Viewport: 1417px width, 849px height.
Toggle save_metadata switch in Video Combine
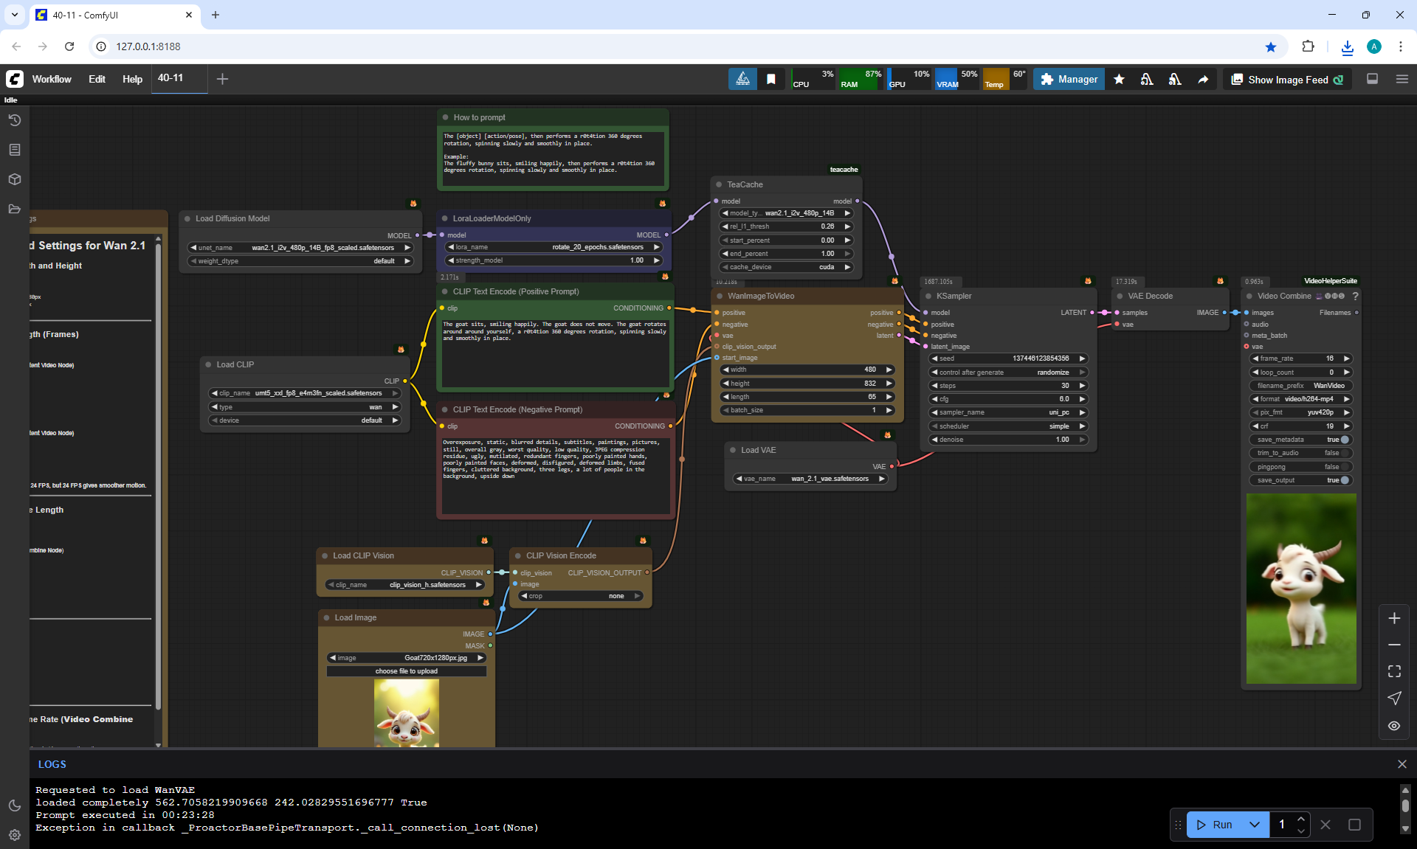pos(1344,440)
